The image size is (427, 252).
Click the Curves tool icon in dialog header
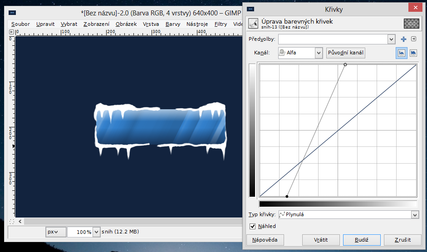click(x=253, y=24)
